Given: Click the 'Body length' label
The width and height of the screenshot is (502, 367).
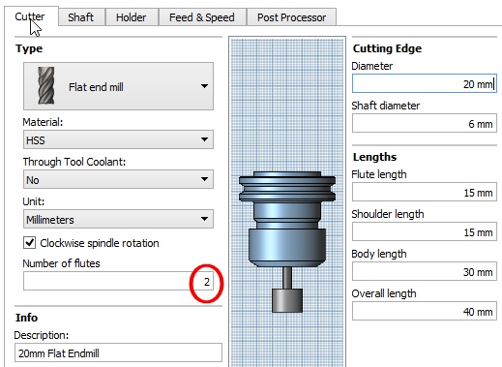Looking at the screenshot, I should pos(379,254).
